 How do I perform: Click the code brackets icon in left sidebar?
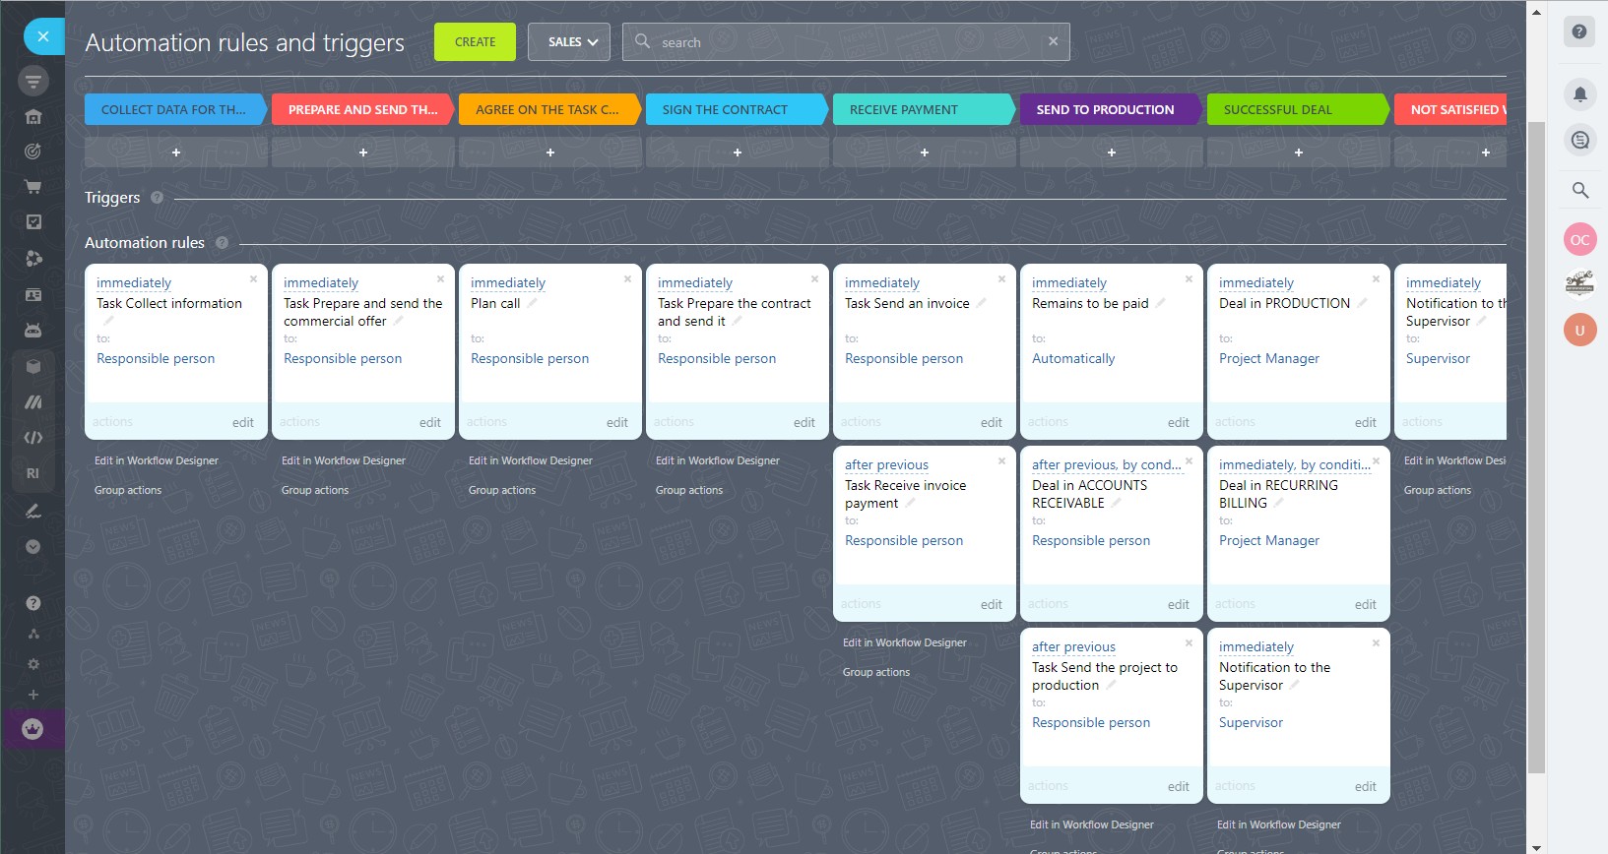(x=32, y=438)
